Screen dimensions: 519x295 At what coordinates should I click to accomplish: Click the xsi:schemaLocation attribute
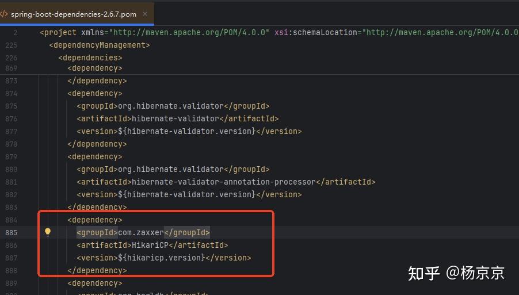pos(315,32)
